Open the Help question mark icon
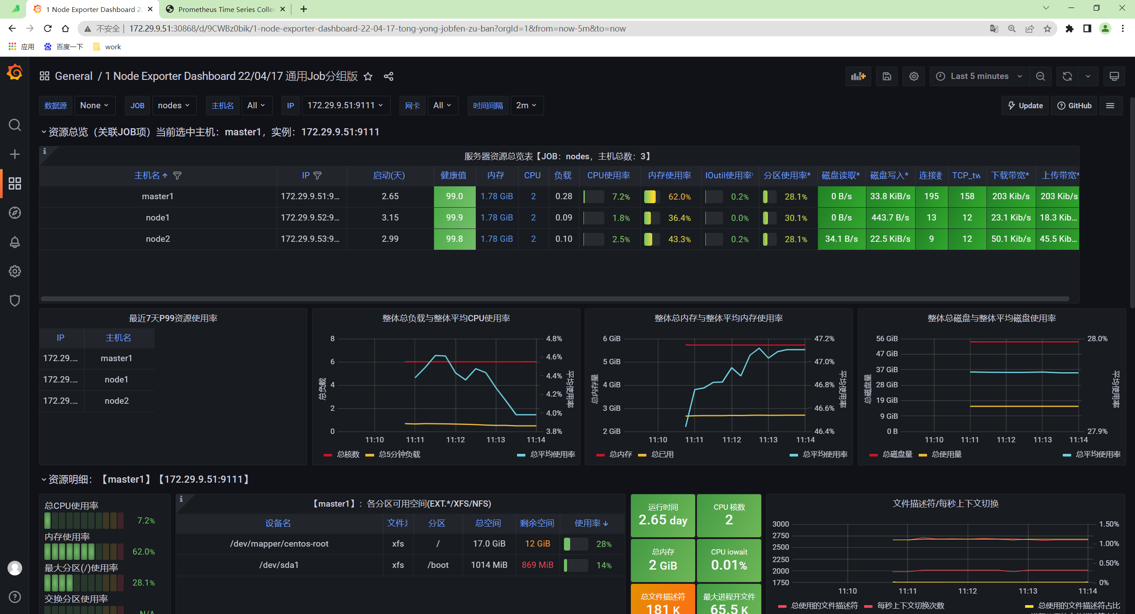The height and width of the screenshot is (614, 1135). [15, 597]
